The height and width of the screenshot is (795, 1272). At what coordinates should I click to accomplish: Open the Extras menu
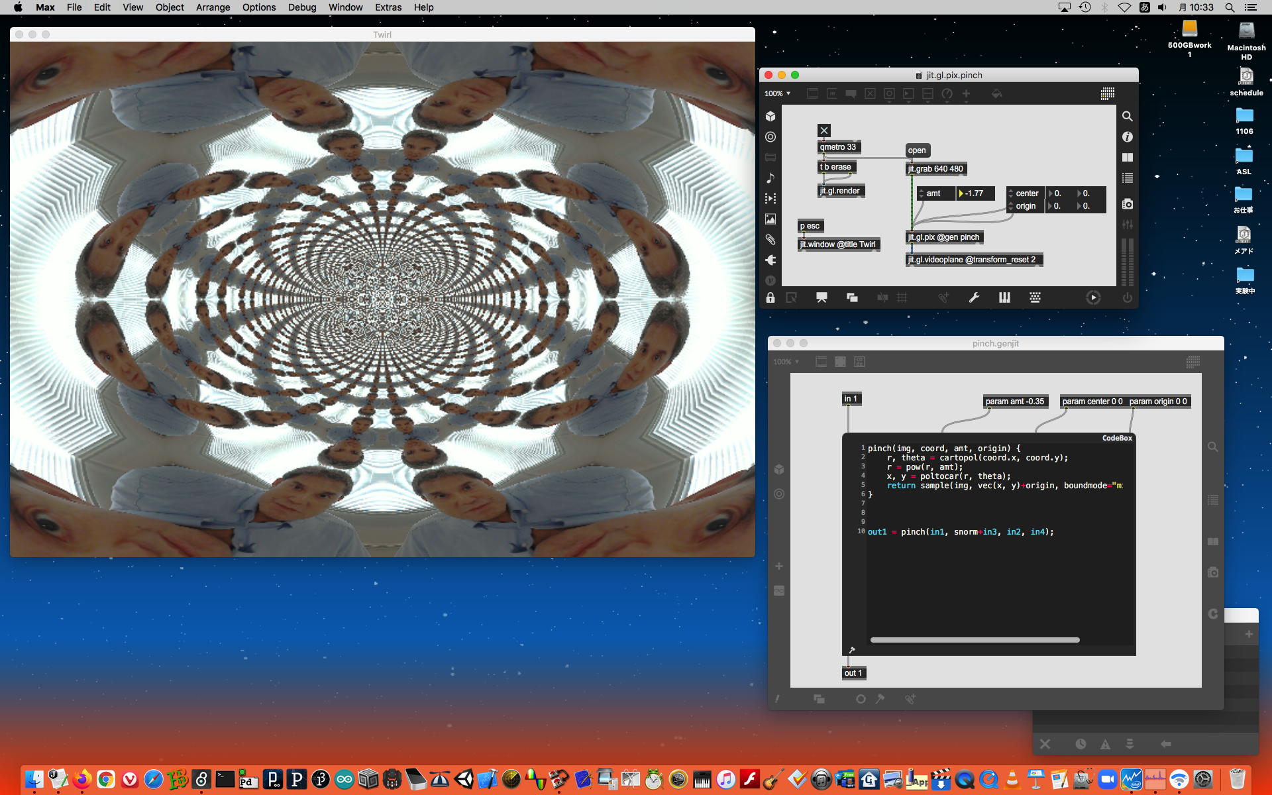pos(388,7)
